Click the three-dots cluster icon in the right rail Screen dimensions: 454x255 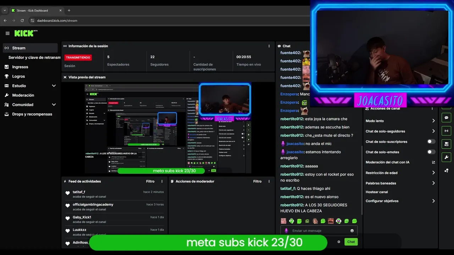pos(446,170)
